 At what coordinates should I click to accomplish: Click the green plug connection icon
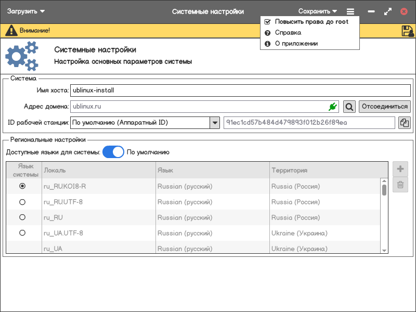point(333,107)
